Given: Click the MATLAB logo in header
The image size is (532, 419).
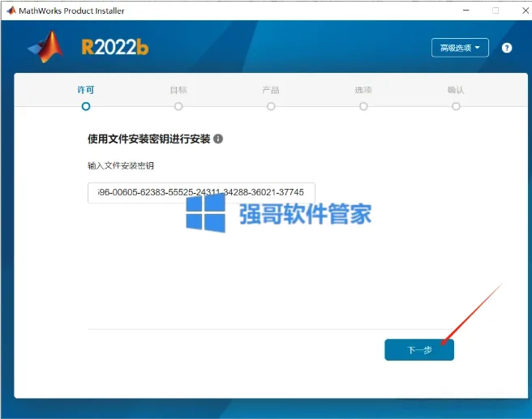Looking at the screenshot, I should (x=45, y=47).
